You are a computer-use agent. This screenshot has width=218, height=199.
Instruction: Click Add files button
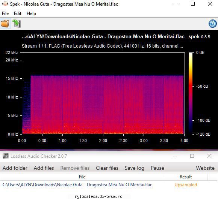click(x=44, y=168)
